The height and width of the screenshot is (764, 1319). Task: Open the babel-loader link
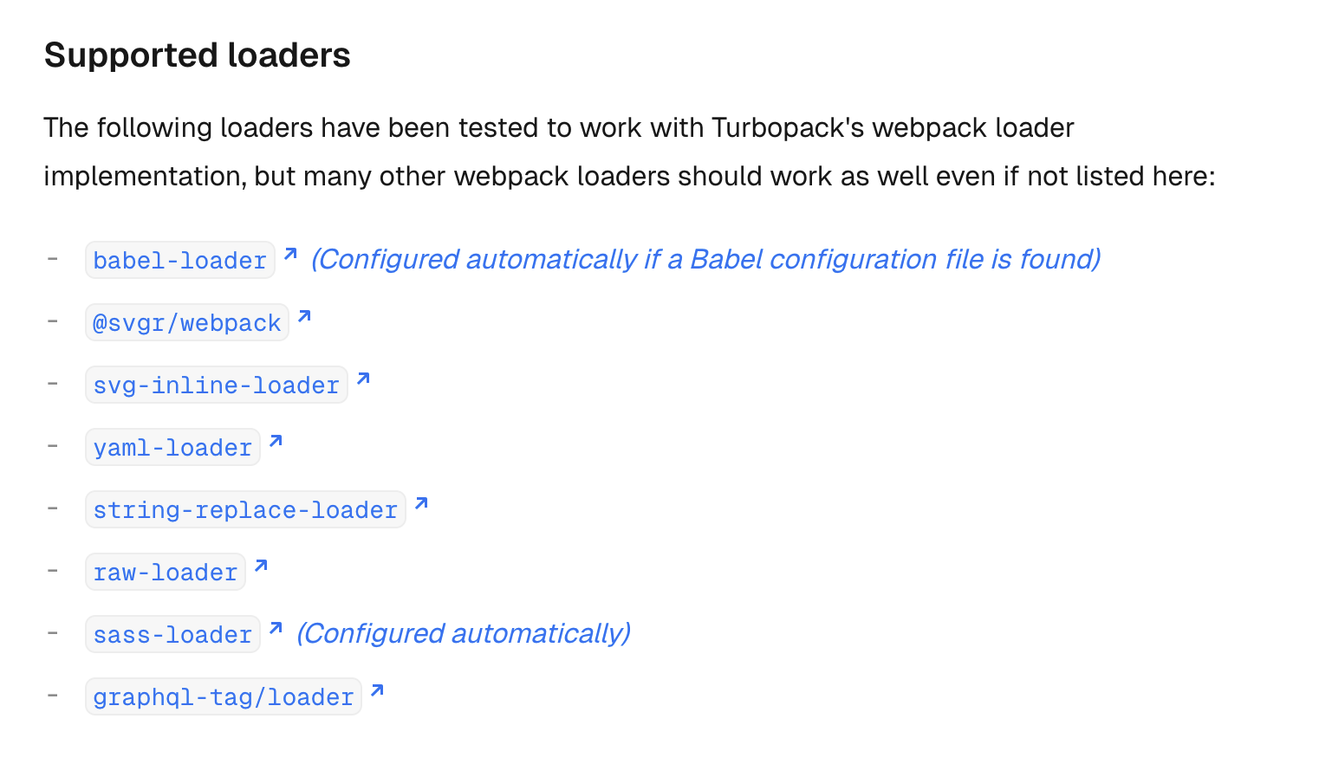180,260
